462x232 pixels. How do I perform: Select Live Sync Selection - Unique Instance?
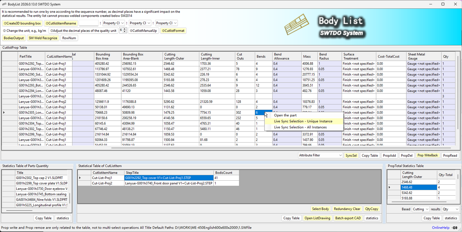(303, 121)
